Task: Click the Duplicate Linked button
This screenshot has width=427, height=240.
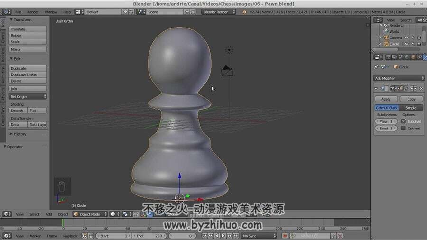Action: click(28, 74)
